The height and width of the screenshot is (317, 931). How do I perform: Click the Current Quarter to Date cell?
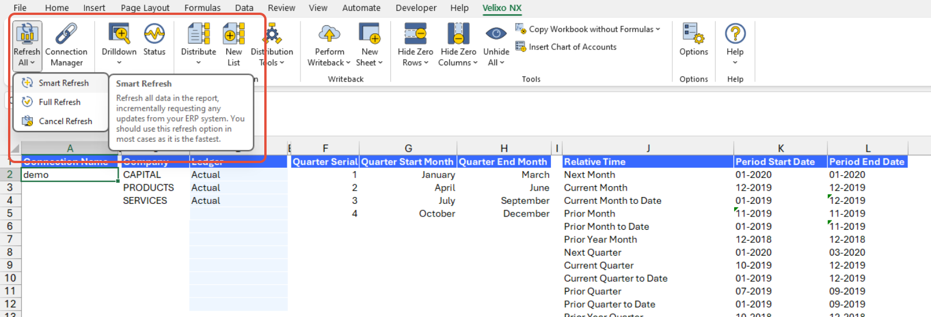648,279
